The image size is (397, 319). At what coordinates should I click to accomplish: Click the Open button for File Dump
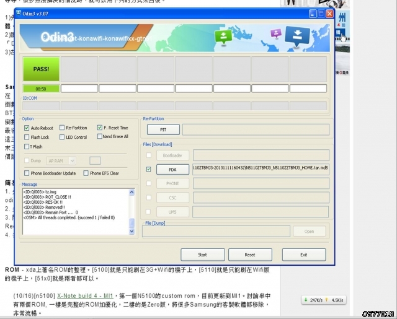coord(309,231)
